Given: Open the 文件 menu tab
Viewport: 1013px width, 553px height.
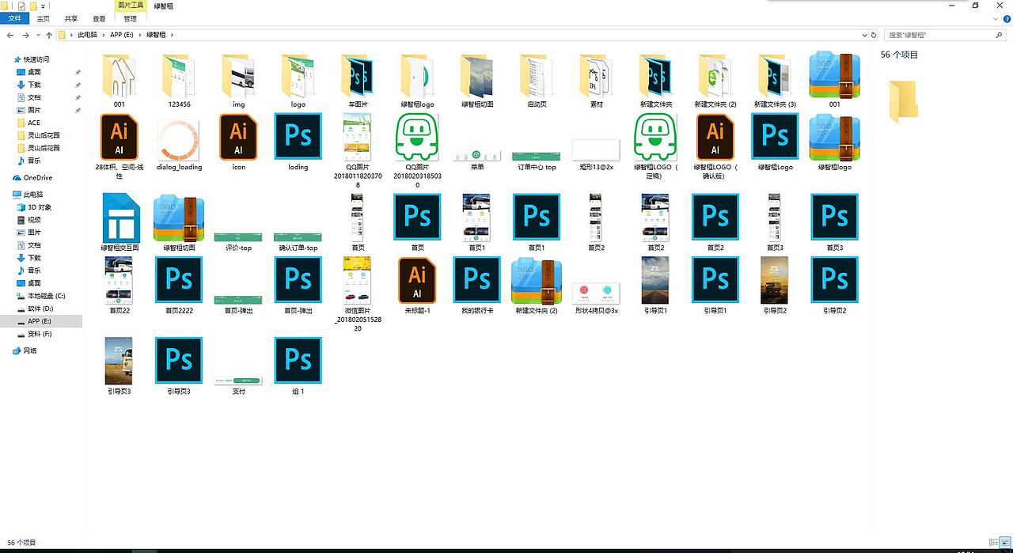Looking at the screenshot, I should pos(15,18).
